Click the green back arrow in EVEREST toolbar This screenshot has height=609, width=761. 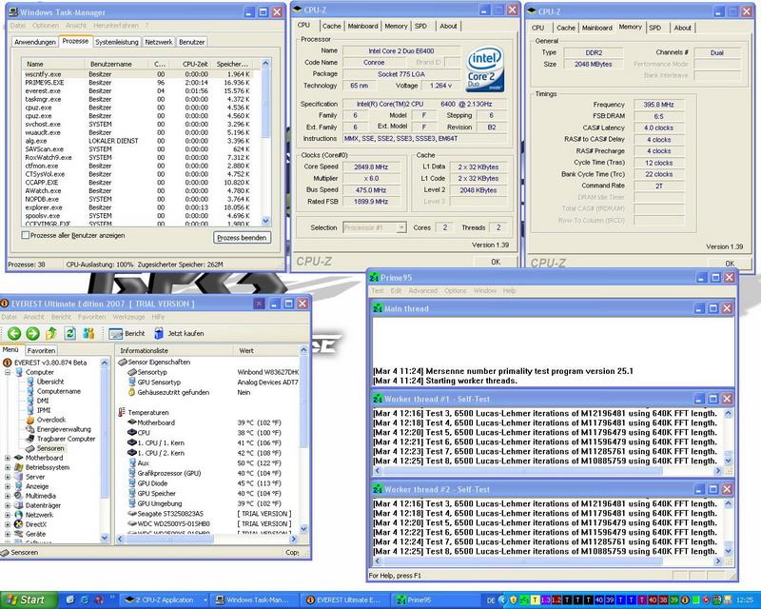(x=14, y=333)
